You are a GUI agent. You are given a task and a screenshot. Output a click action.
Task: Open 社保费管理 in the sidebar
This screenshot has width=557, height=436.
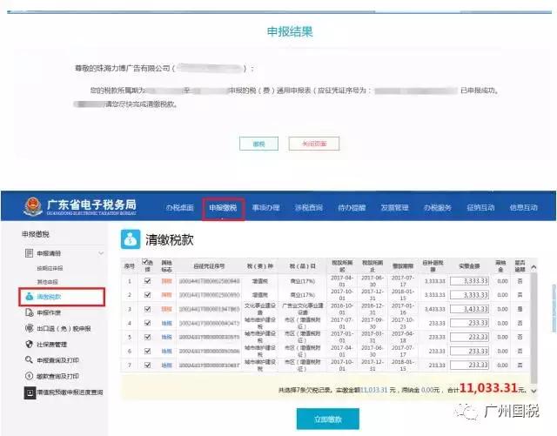pyautogui.click(x=52, y=345)
